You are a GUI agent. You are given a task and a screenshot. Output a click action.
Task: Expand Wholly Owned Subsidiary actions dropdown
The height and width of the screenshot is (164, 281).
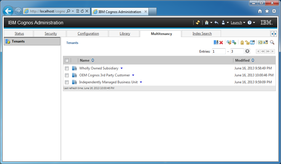click(122, 68)
